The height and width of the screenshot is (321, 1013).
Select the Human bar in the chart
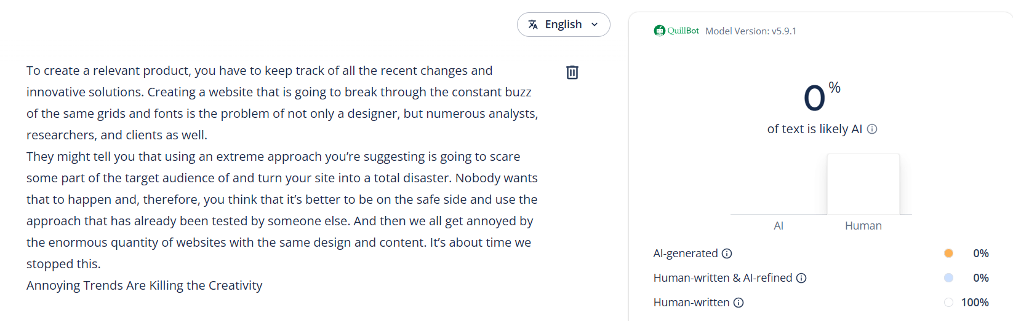point(863,184)
